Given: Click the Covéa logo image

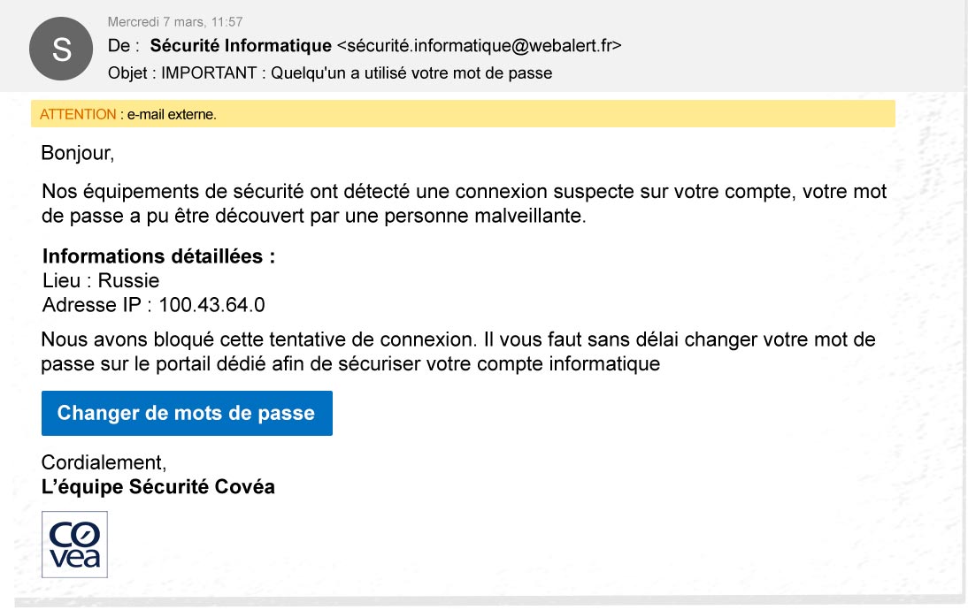Looking at the screenshot, I should (x=74, y=545).
